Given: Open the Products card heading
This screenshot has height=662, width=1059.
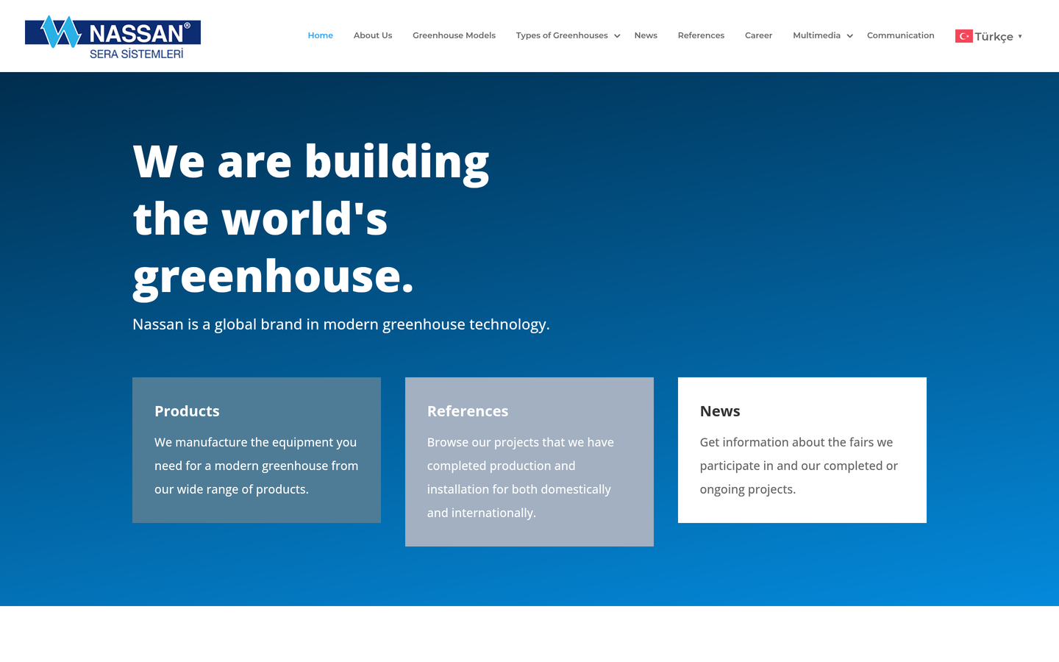Looking at the screenshot, I should pyautogui.click(x=187, y=411).
